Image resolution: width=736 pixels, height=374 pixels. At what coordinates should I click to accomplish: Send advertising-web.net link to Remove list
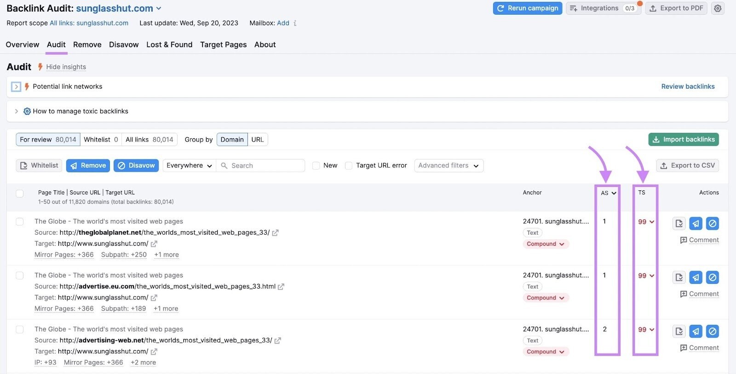point(696,331)
